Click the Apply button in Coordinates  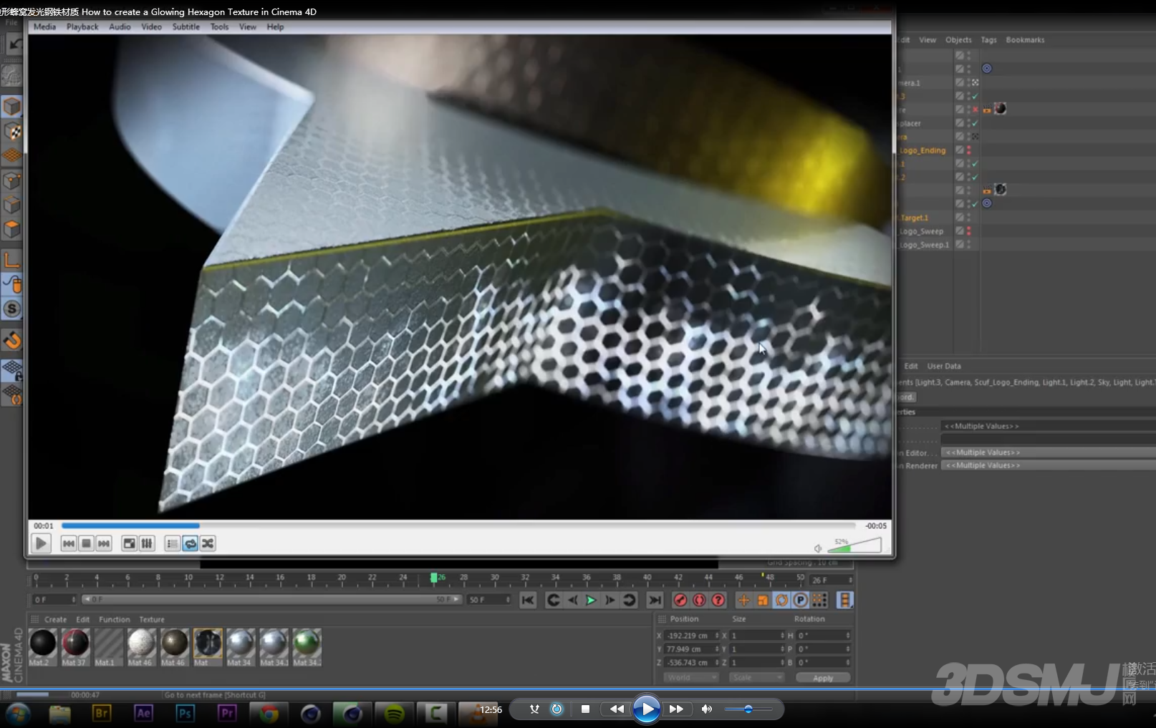[x=823, y=678]
